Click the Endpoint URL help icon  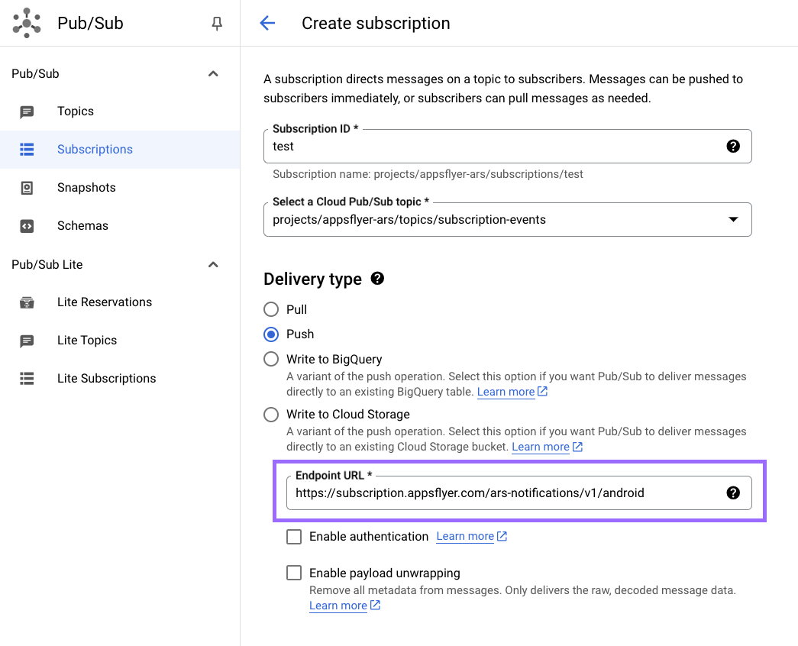(x=733, y=493)
